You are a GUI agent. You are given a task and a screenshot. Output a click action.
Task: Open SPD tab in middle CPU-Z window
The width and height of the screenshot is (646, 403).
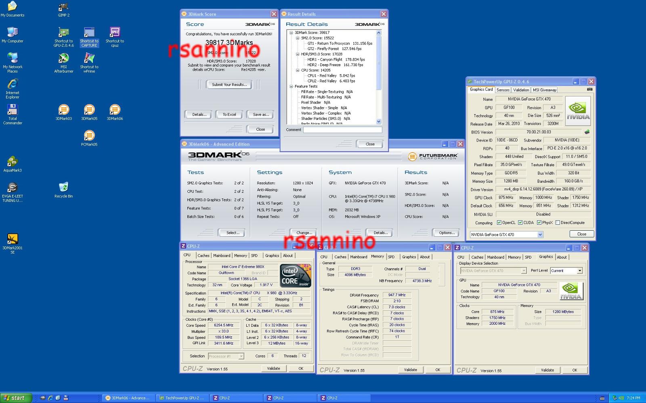click(391, 257)
